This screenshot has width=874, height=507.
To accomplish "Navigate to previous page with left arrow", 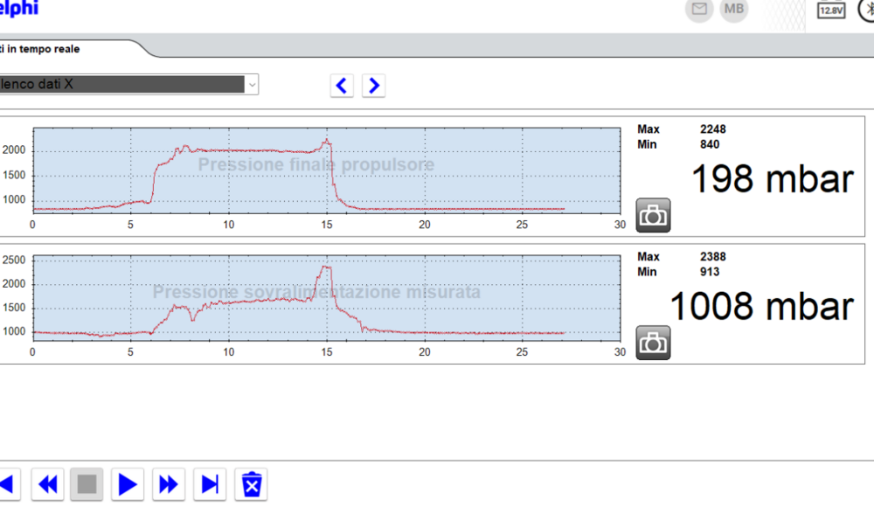I will click(x=341, y=85).
